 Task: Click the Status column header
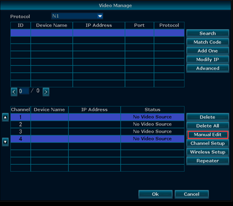(x=152, y=110)
